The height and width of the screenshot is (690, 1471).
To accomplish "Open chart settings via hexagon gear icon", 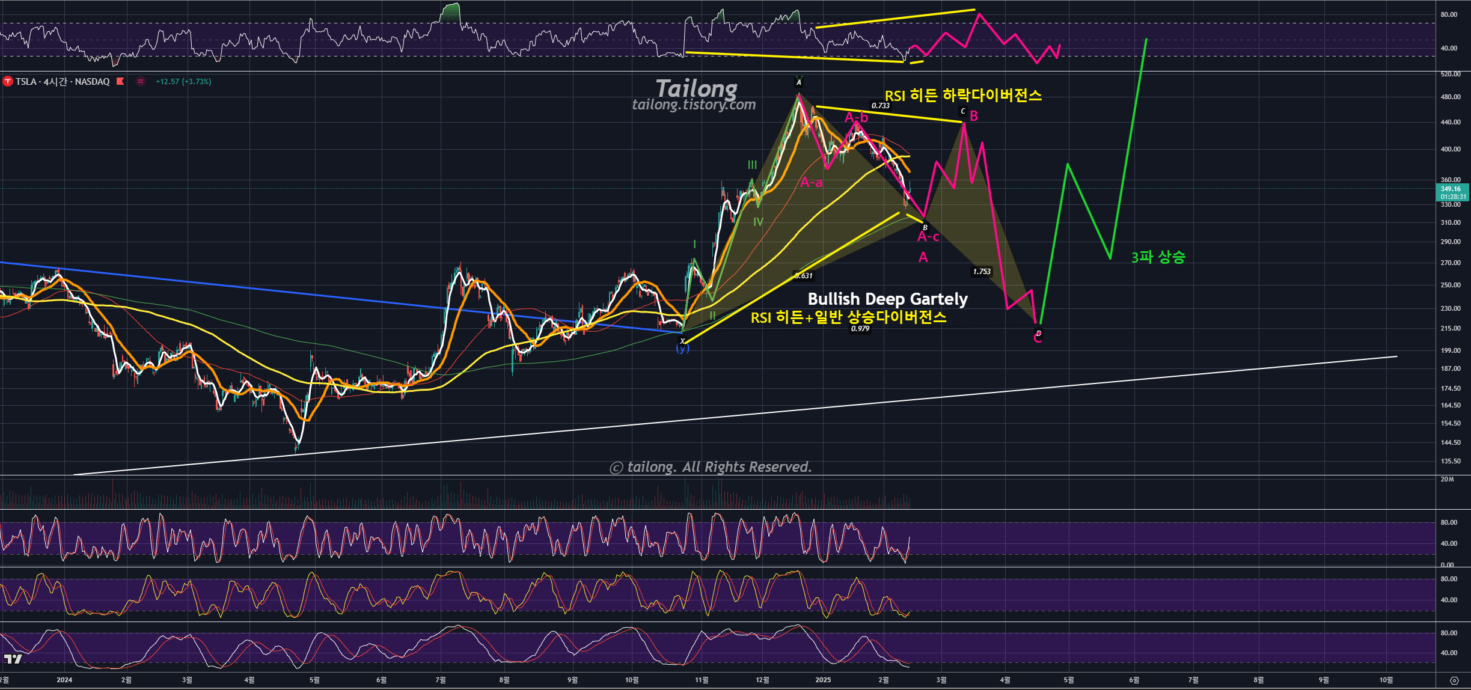I will 1454,680.
